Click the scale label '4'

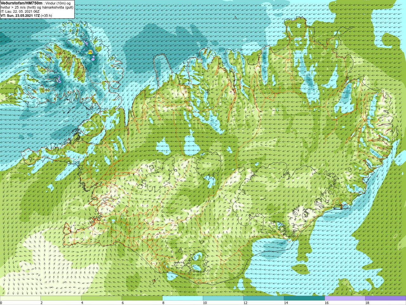click(x=82, y=303)
